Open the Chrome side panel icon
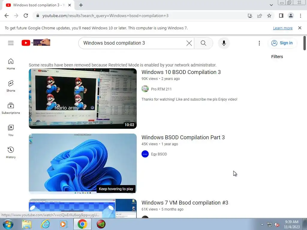307x230 pixels. pyautogui.click(x=281, y=16)
